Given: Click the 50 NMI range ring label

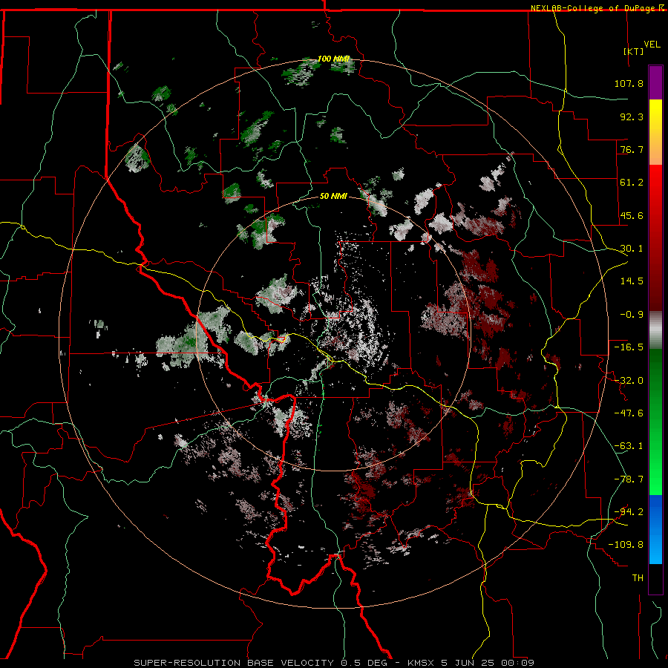Looking at the screenshot, I should pos(333,197).
